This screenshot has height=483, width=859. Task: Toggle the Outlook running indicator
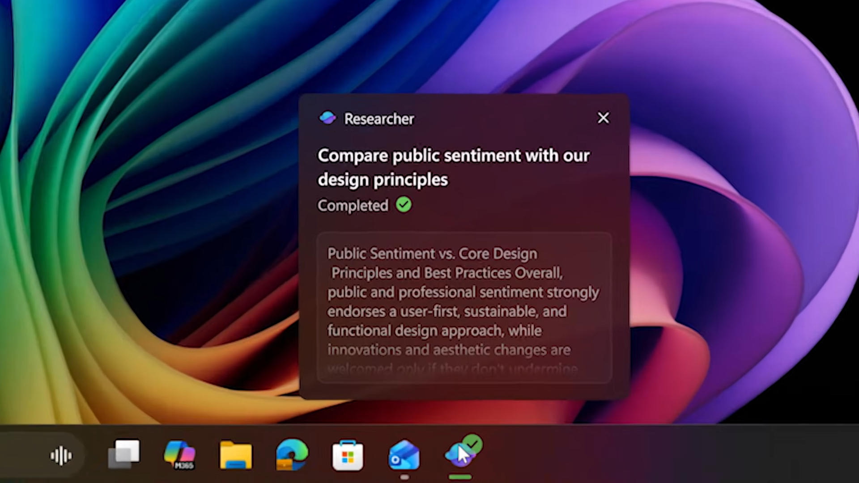point(404,477)
